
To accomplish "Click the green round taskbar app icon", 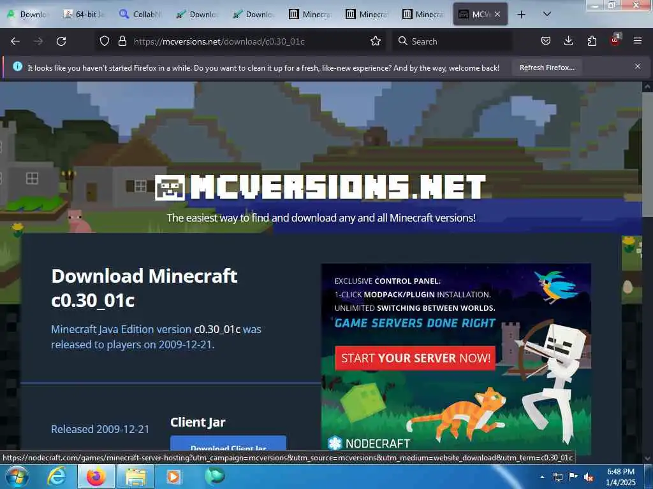I will click(215, 476).
